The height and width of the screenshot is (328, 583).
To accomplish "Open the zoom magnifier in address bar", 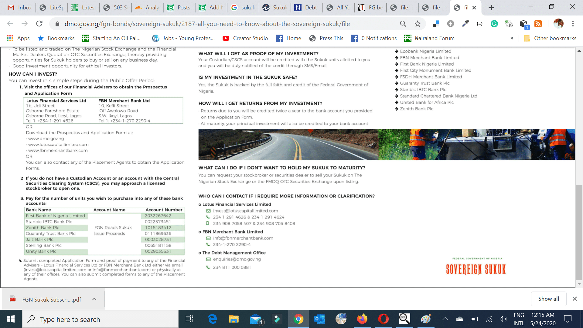I will [x=403, y=24].
